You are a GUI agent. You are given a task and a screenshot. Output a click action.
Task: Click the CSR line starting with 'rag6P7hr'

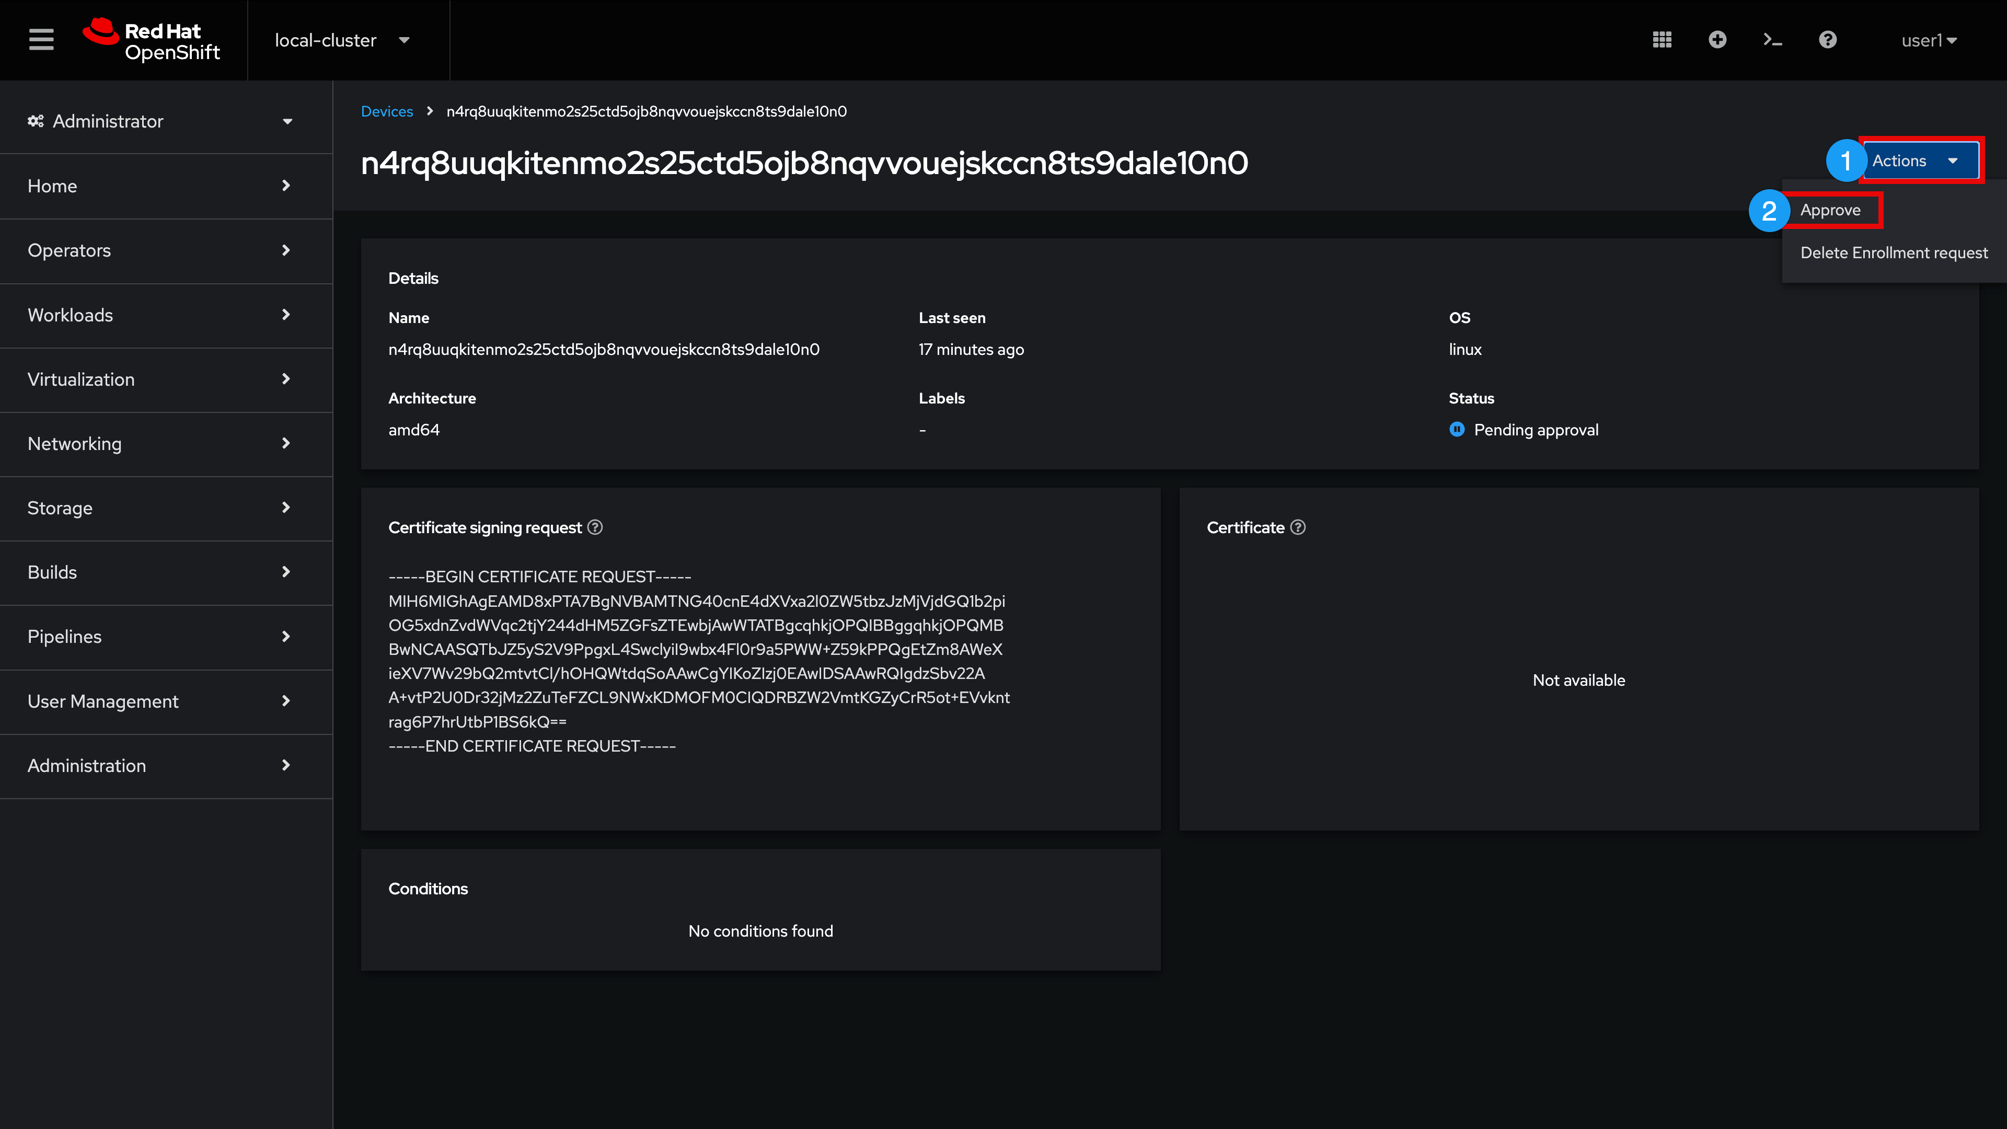(478, 721)
